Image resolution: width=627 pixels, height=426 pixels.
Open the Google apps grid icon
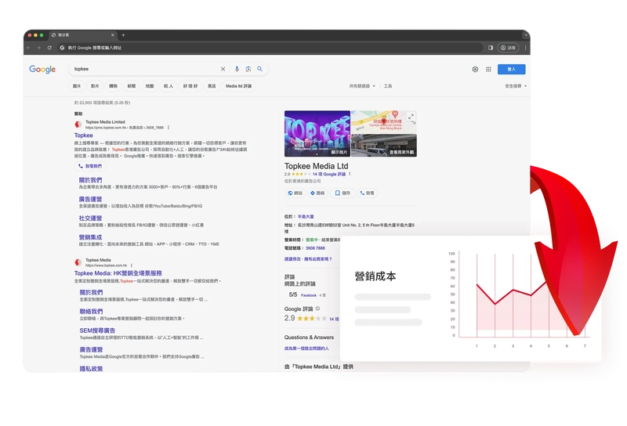click(488, 69)
